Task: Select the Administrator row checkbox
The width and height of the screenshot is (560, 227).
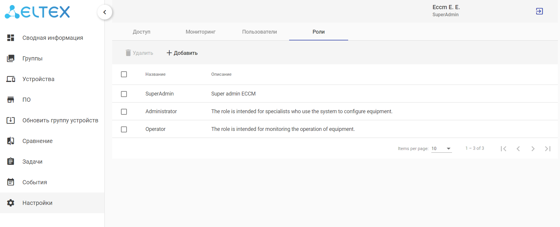Action: [x=124, y=112]
